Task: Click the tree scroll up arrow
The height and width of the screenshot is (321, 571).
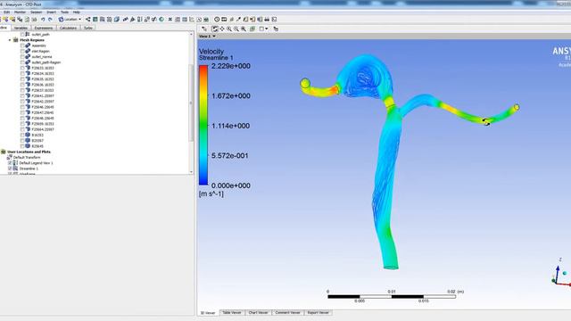Action: pyautogui.click(x=191, y=34)
